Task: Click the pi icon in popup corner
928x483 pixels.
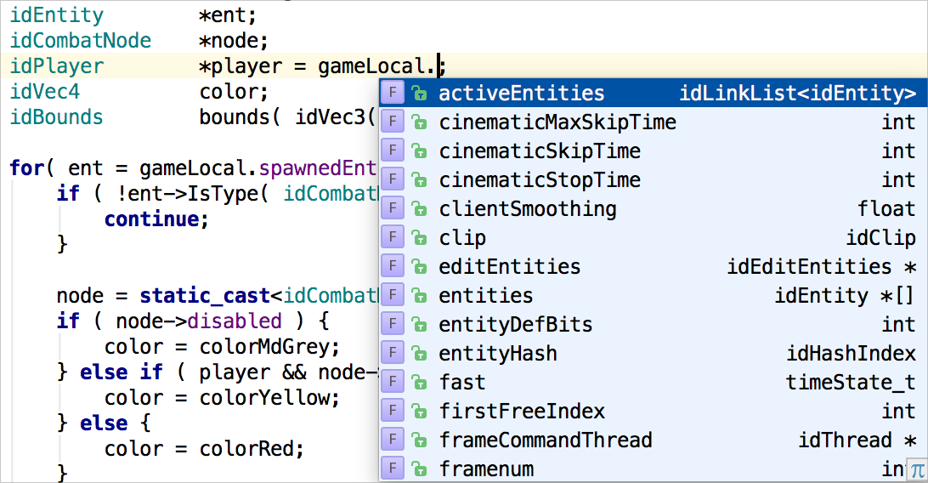Action: pyautogui.click(x=917, y=470)
